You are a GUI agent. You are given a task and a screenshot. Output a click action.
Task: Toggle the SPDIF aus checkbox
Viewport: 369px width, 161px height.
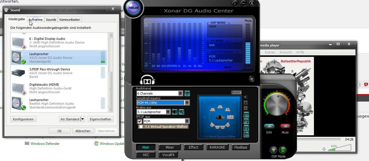click(x=140, y=121)
